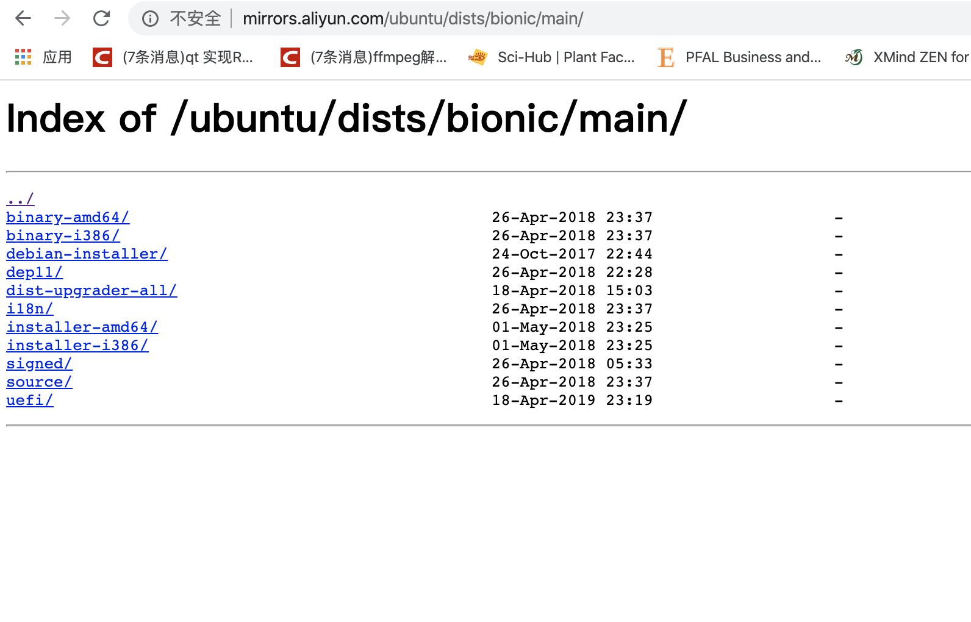Navigate to the parent directory link
Viewport: 971px width, 622px height.
click(19, 198)
